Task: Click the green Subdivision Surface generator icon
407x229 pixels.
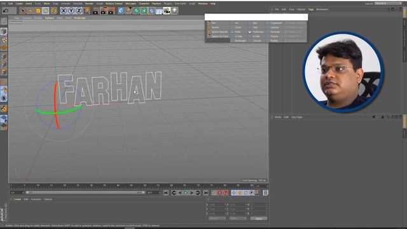Action: coord(136,11)
